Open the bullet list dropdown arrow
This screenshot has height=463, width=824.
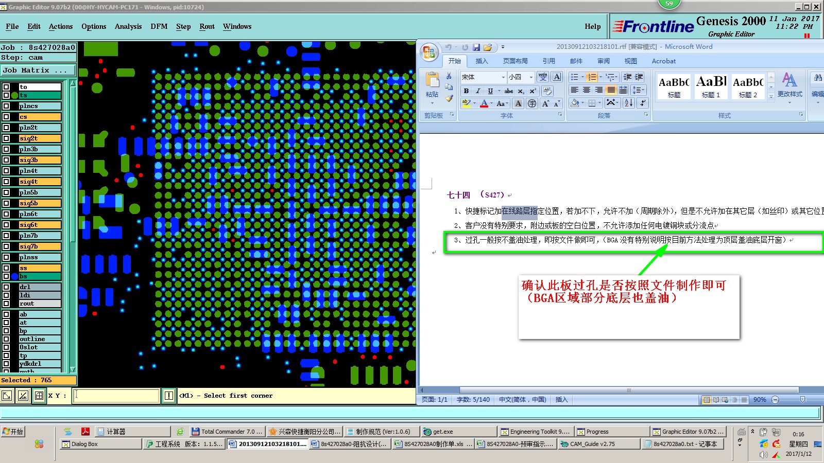pyautogui.click(x=582, y=77)
